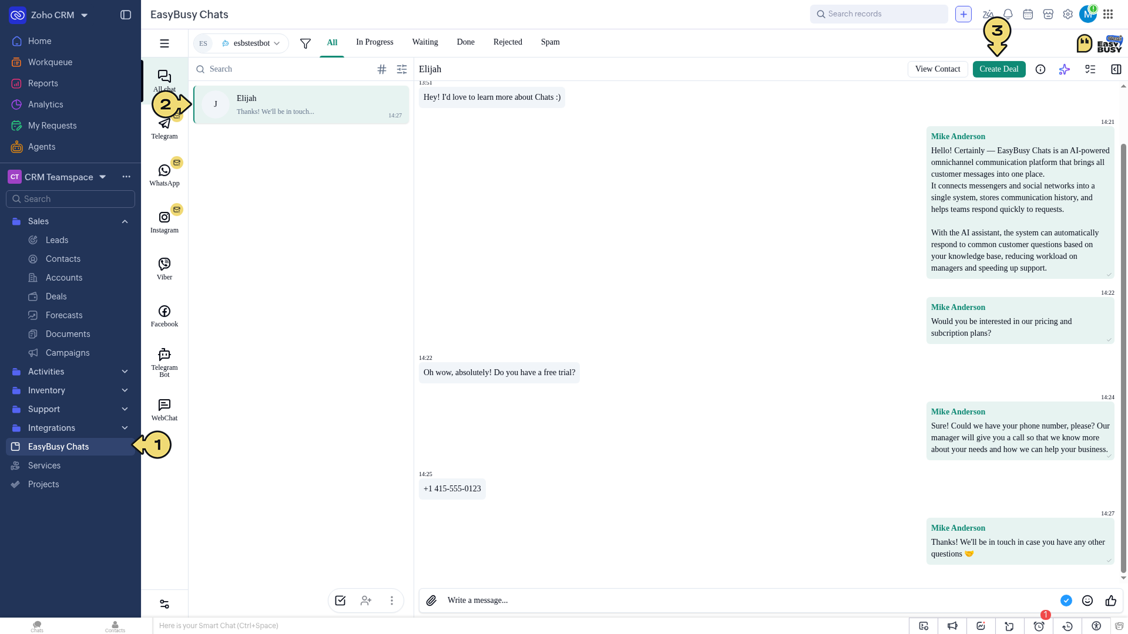This screenshot has height=634, width=1128.
Task: Open the Zoho CRM app dropdown arrow
Action: point(85,15)
